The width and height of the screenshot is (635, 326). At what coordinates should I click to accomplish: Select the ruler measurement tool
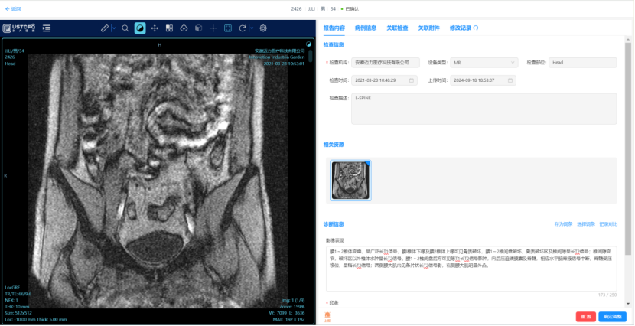[x=105, y=28]
